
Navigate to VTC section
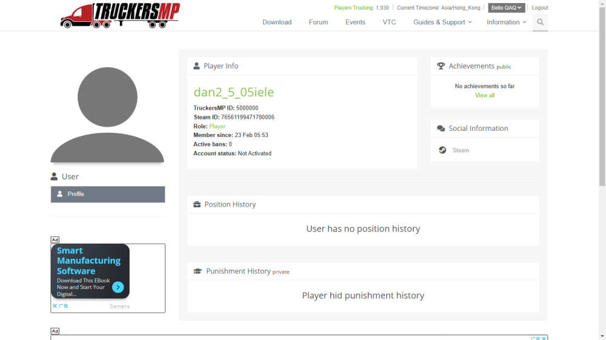389,22
